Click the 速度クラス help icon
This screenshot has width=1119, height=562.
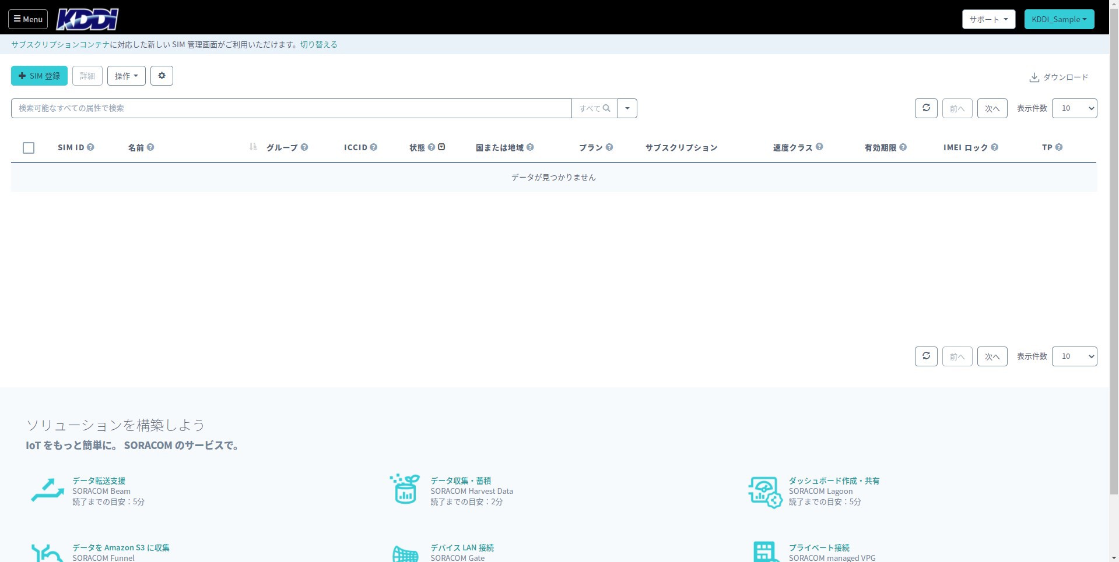coord(819,147)
